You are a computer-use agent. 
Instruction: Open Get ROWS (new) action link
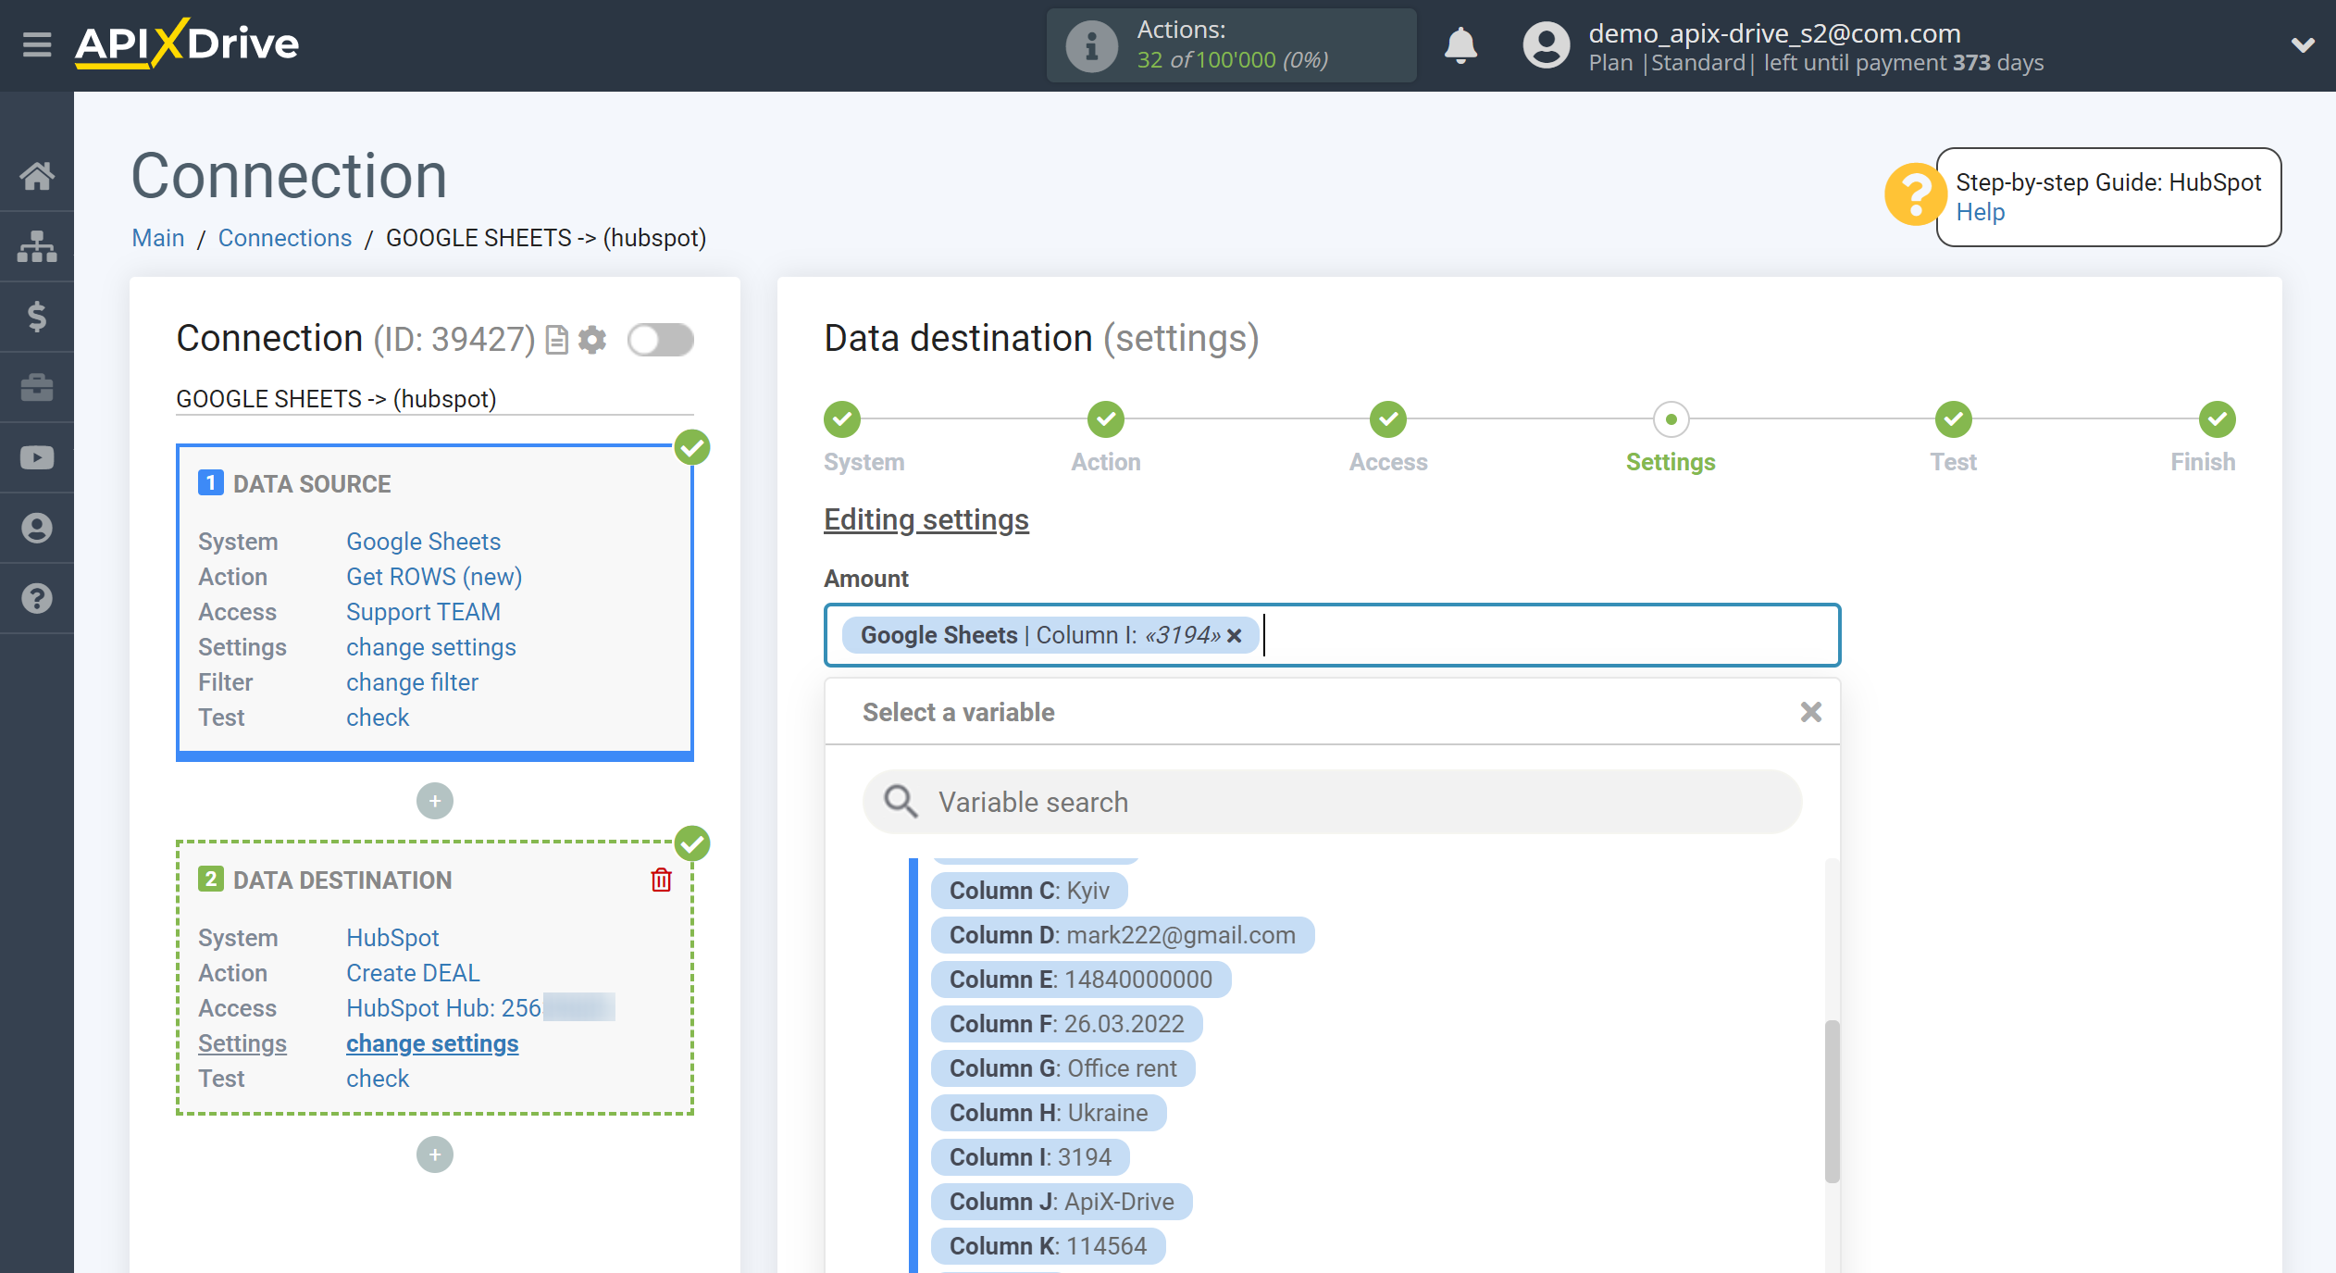click(x=434, y=577)
